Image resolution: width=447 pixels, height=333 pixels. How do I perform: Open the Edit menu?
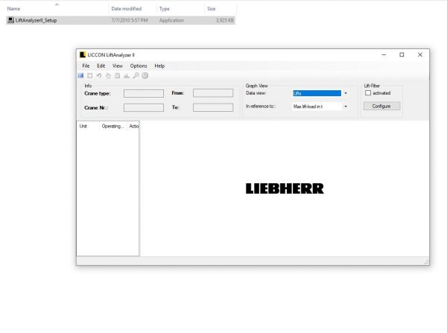point(101,66)
